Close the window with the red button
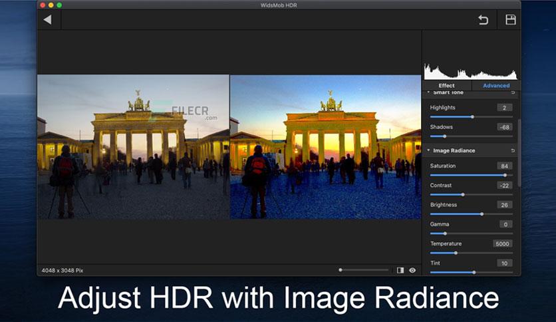The width and height of the screenshot is (556, 322). (x=43, y=5)
